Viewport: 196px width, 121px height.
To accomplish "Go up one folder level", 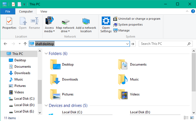I will (25, 44).
